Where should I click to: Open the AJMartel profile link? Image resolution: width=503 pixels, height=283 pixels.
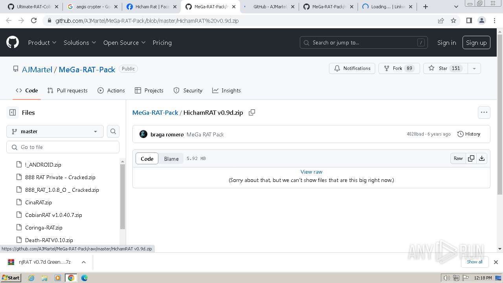tap(37, 70)
